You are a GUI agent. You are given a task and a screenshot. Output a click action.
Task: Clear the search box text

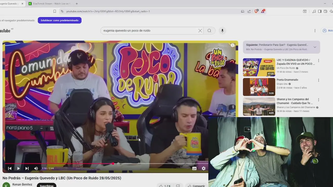[x=200, y=31]
